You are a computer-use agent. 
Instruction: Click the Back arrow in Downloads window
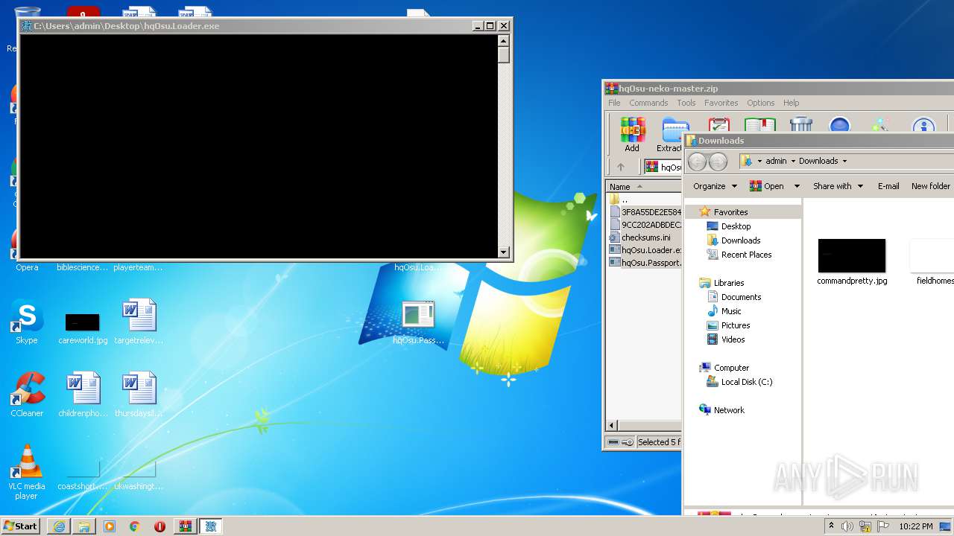[697, 162]
